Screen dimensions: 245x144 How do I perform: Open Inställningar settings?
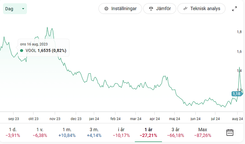(120, 9)
